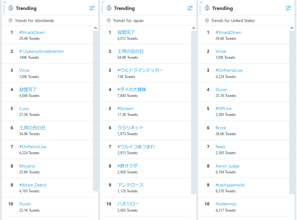Click the Worldwide column vertical scrollbar
The width and height of the screenshot is (297, 220).
tap(95, 109)
